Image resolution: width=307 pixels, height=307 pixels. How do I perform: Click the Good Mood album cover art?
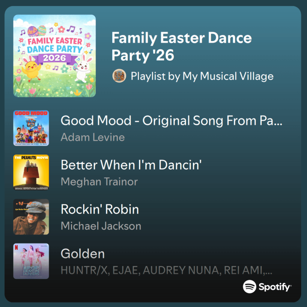(x=31, y=128)
